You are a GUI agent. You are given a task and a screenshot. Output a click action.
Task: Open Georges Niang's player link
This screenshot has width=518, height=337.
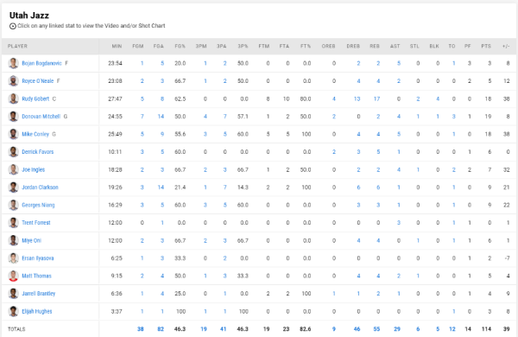(x=38, y=205)
